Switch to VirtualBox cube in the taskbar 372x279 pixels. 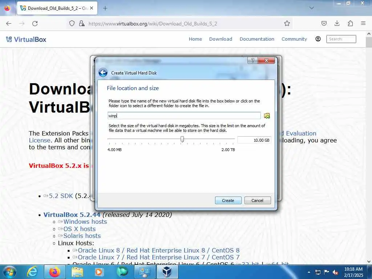(167, 272)
